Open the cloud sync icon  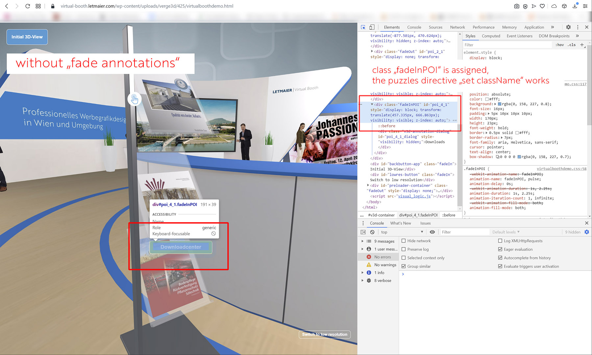[554, 6]
